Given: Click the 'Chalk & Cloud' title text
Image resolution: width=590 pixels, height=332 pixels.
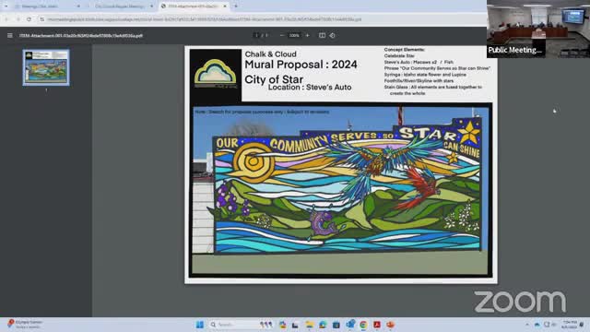Looking at the screenshot, I should [x=270, y=54].
